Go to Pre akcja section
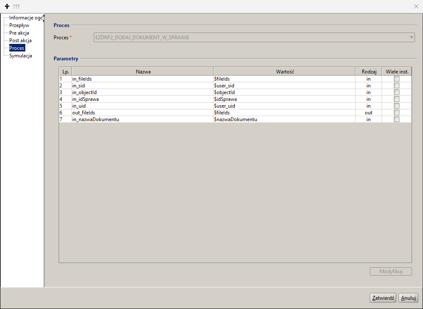The width and height of the screenshot is (423, 309). click(x=19, y=33)
